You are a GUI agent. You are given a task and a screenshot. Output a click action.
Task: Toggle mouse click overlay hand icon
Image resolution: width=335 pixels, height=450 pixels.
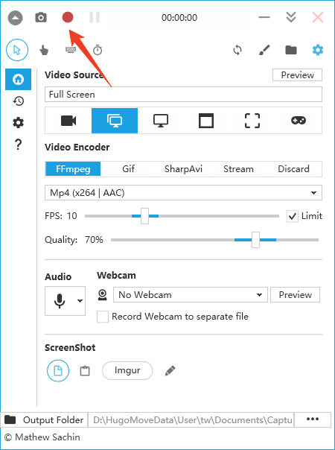tap(44, 50)
